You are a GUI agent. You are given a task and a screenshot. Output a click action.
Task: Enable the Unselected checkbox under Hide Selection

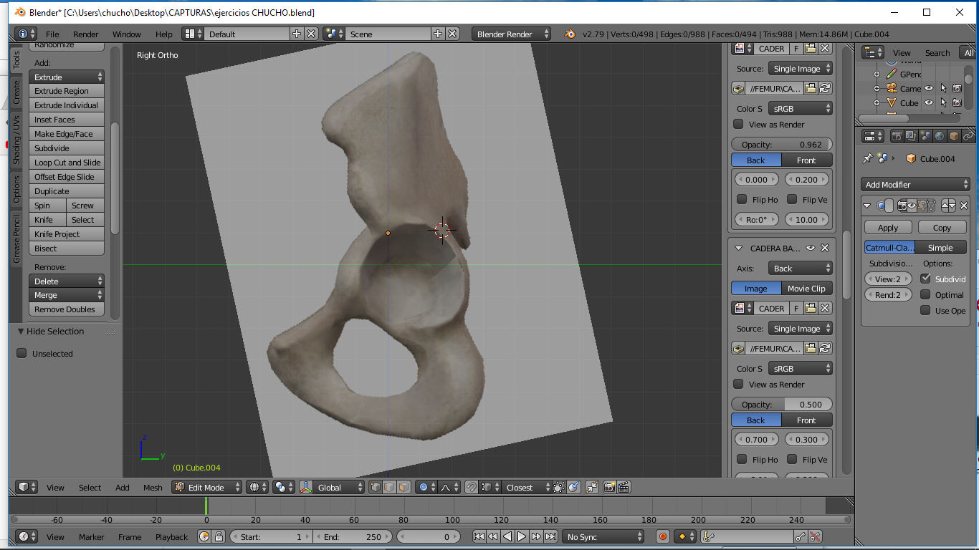coord(22,354)
